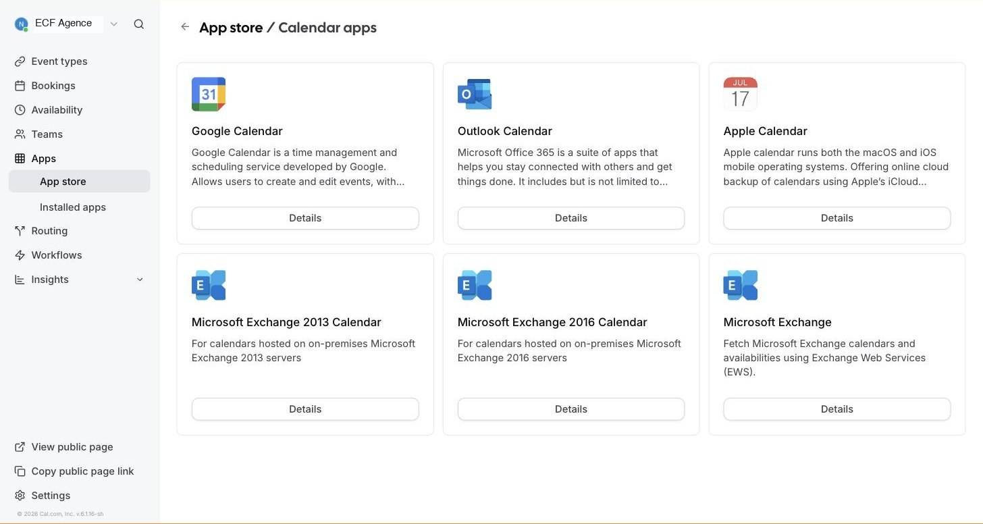The height and width of the screenshot is (524, 983).
Task: Click the Microsoft Office 365 description text
Action: pyautogui.click(x=564, y=167)
